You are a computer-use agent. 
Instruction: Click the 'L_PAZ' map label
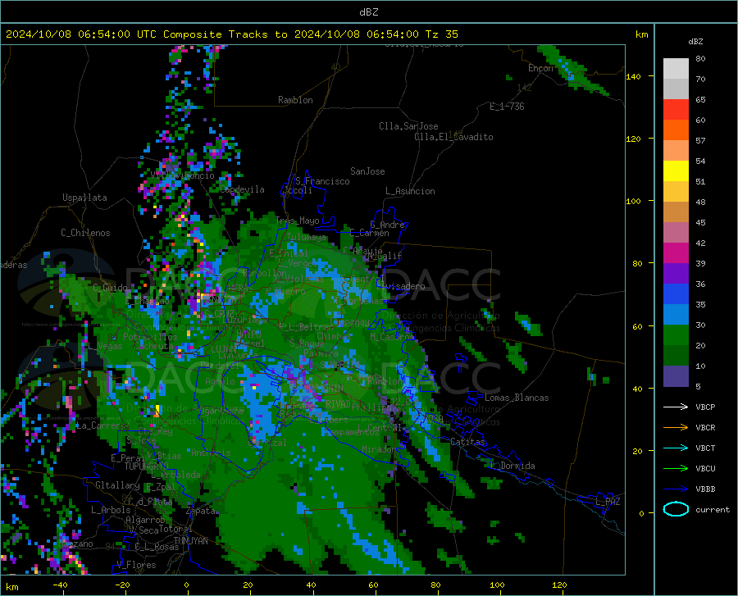(x=608, y=502)
